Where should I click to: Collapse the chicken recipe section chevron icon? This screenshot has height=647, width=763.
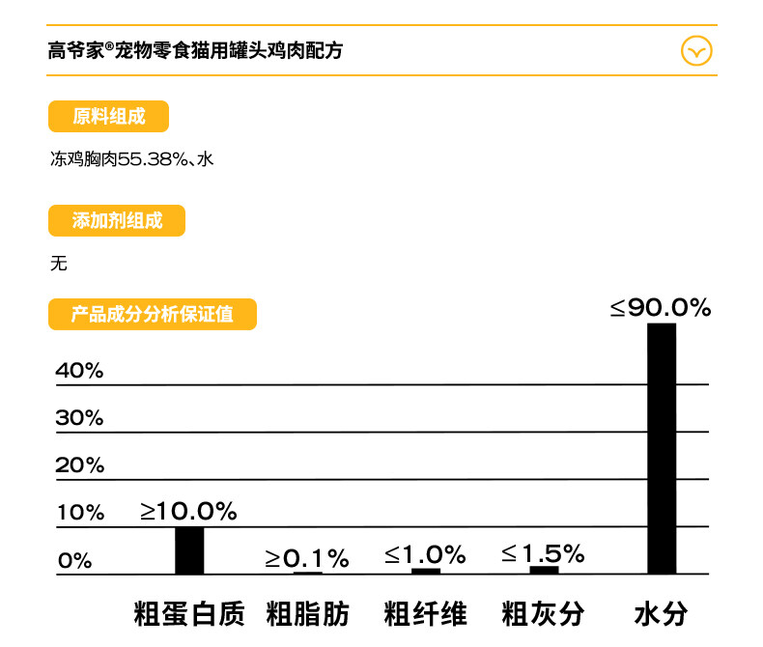pos(696,50)
